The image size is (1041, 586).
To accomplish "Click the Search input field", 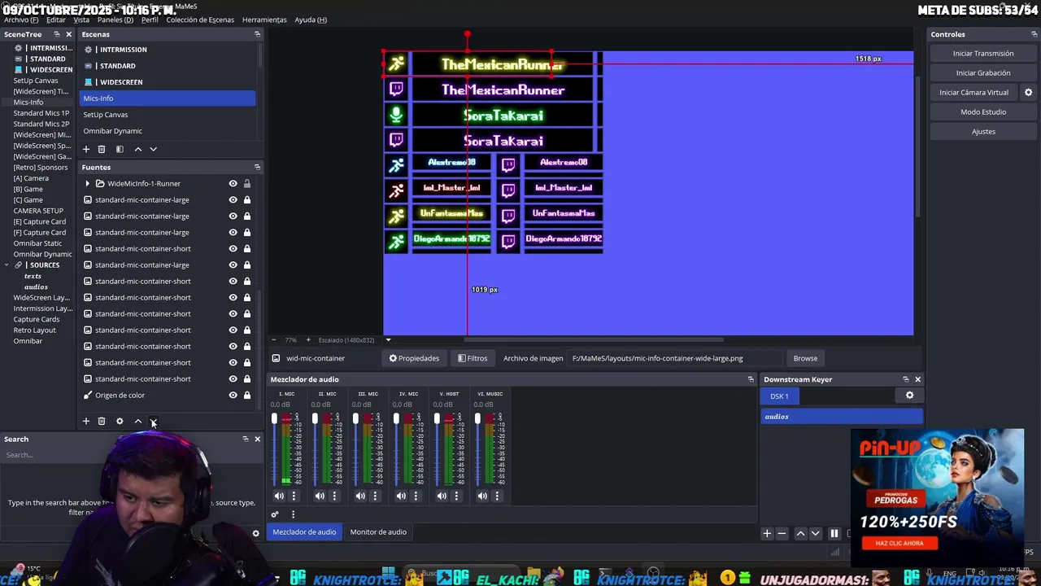I will (x=130, y=455).
